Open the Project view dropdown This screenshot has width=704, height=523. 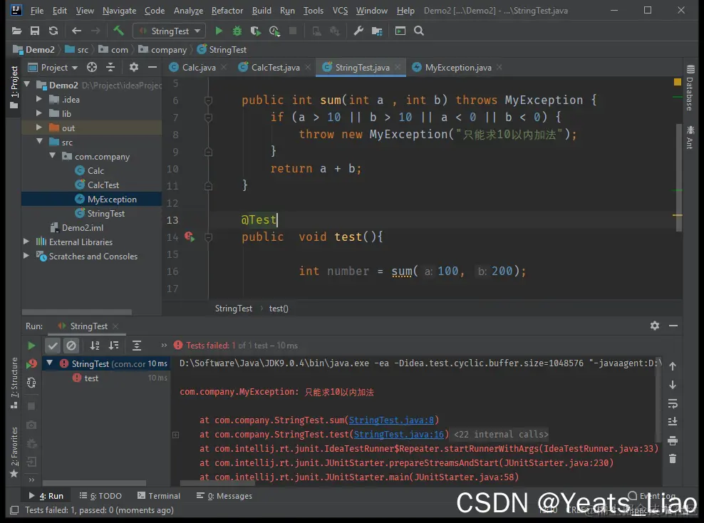[53, 68]
